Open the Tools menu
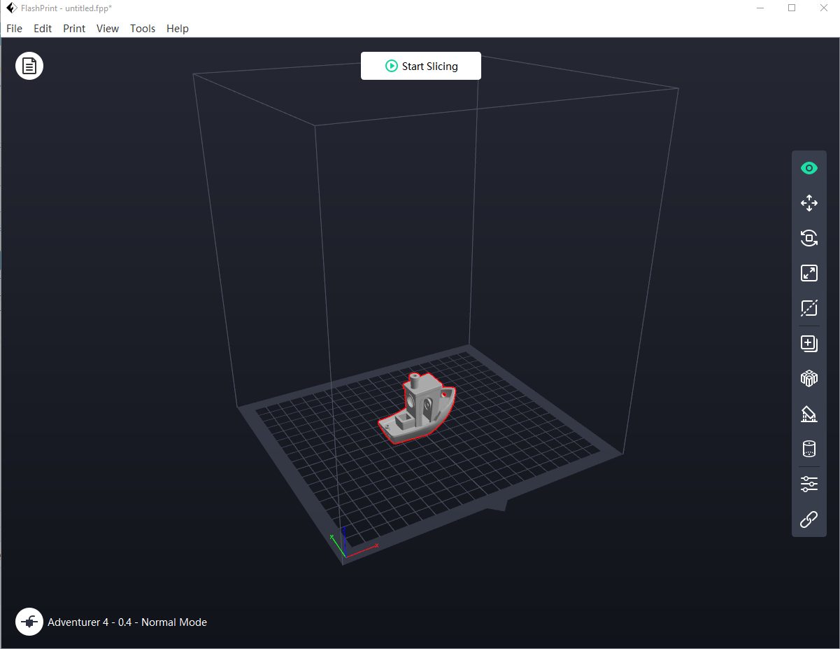Screen dimensions: 840x649 pyautogui.click(x=143, y=29)
